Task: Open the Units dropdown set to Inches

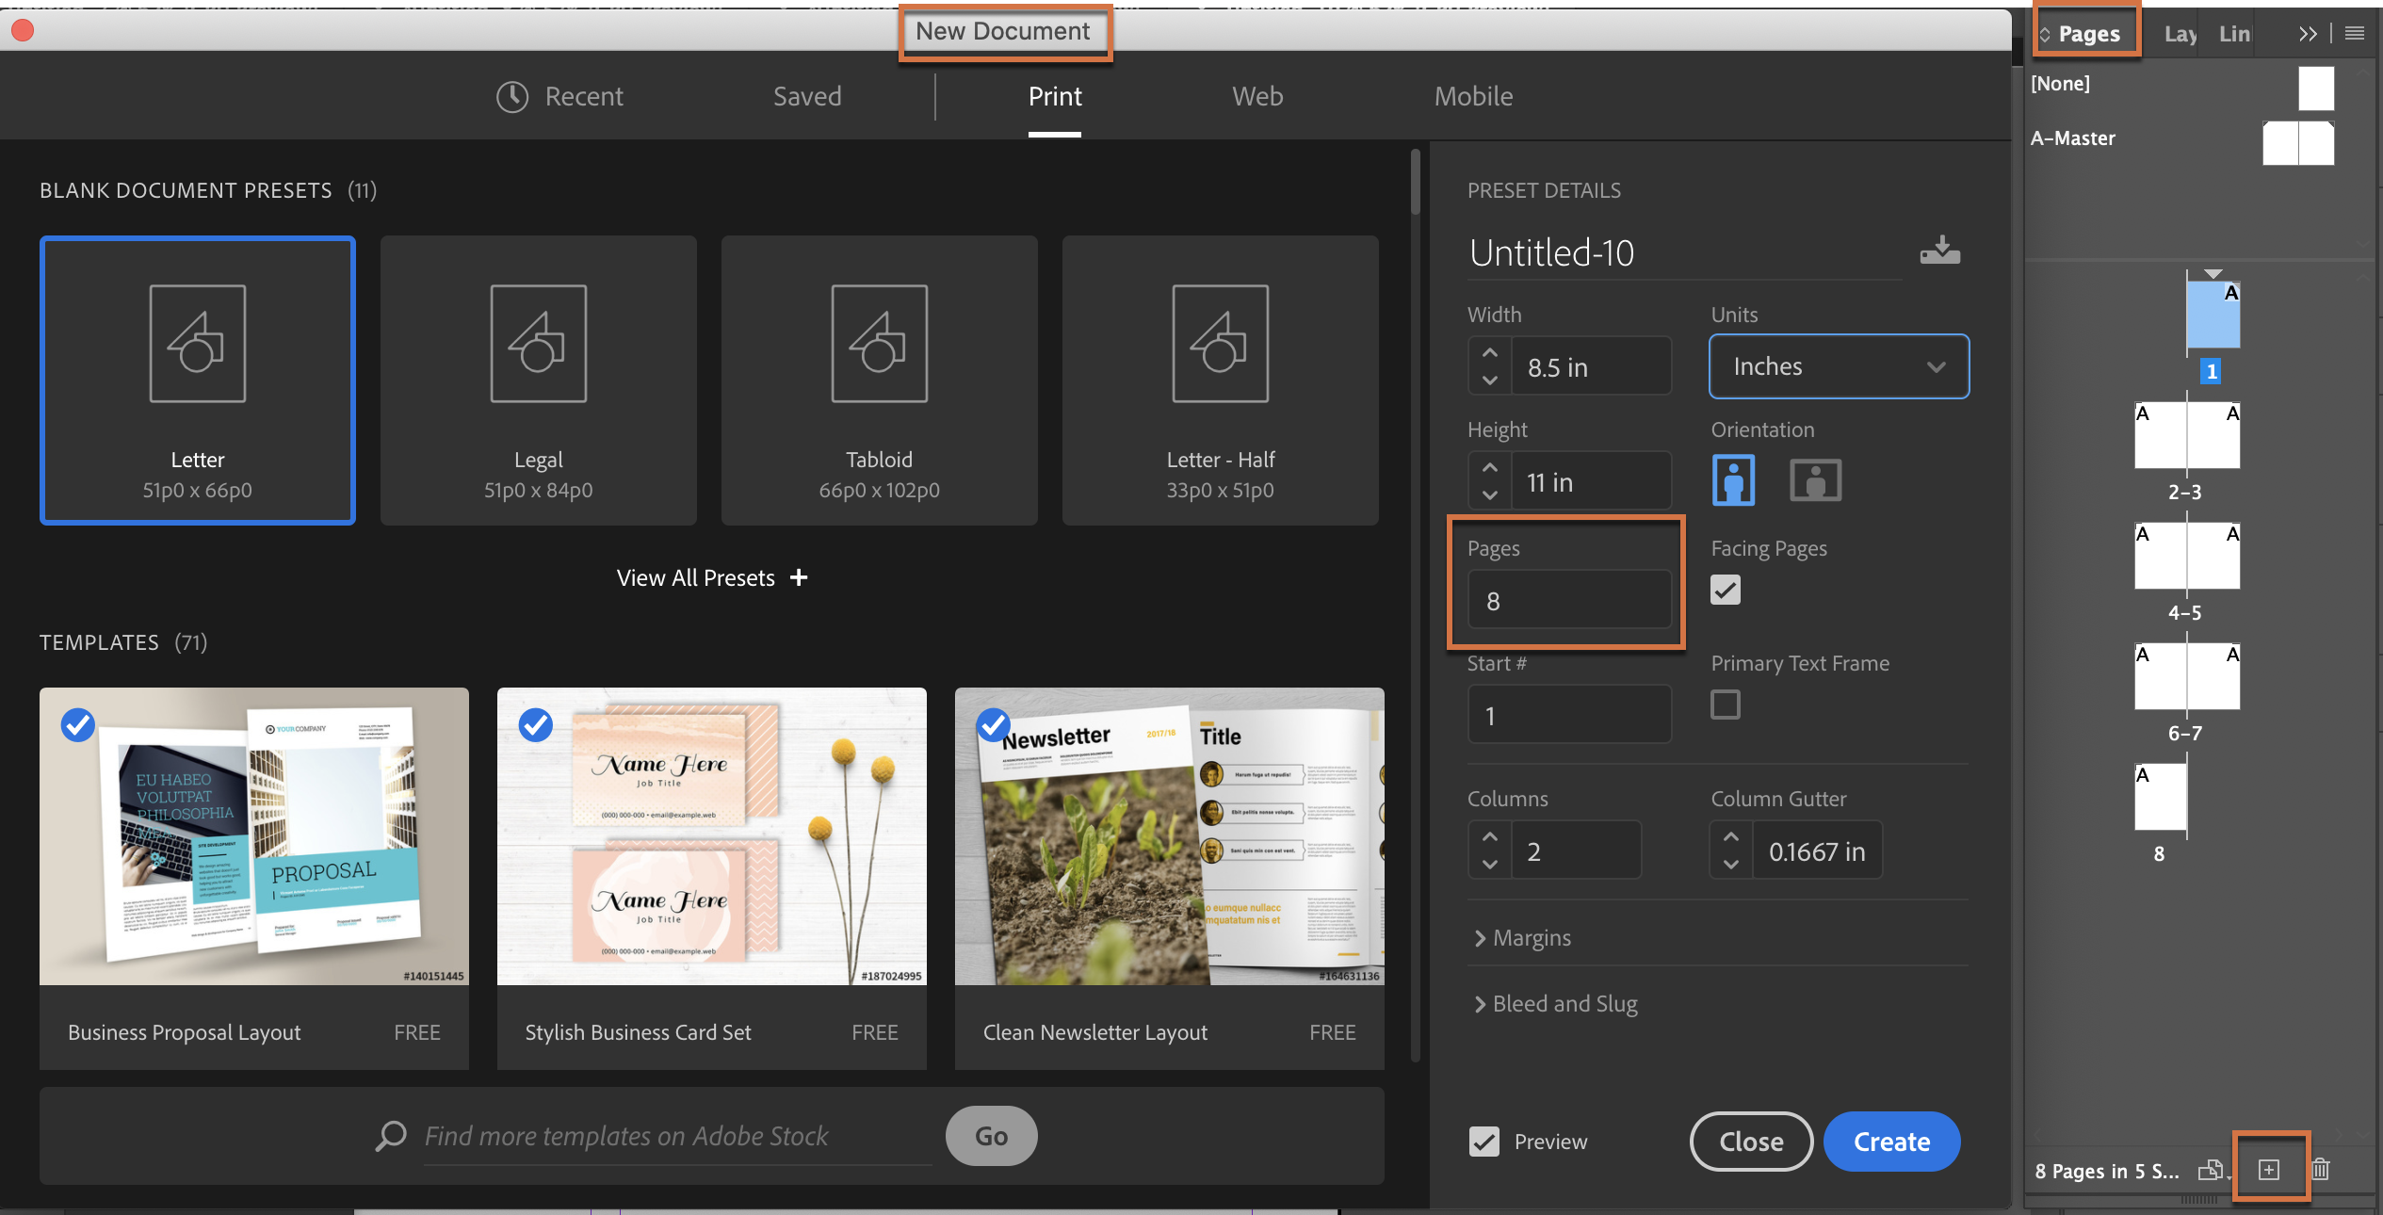Action: (1838, 366)
